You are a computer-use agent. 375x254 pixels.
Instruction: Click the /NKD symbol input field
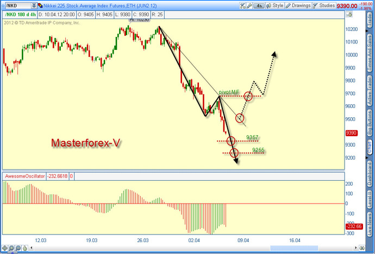pos(18,5)
